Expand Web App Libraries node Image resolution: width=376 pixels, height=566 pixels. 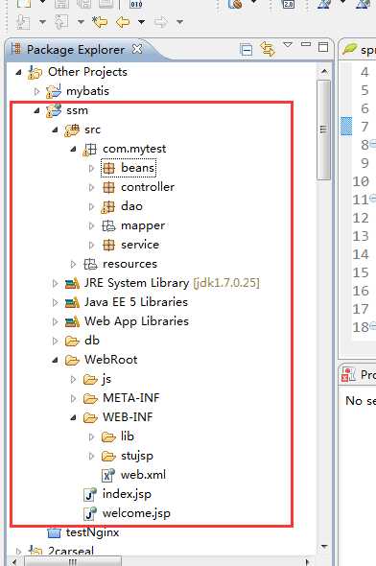click(x=56, y=321)
